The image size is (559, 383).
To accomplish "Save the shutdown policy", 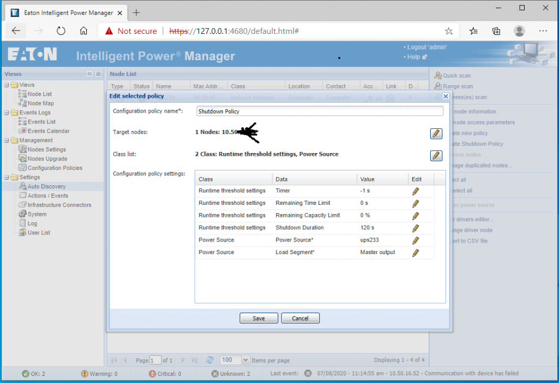I will 259,319.
